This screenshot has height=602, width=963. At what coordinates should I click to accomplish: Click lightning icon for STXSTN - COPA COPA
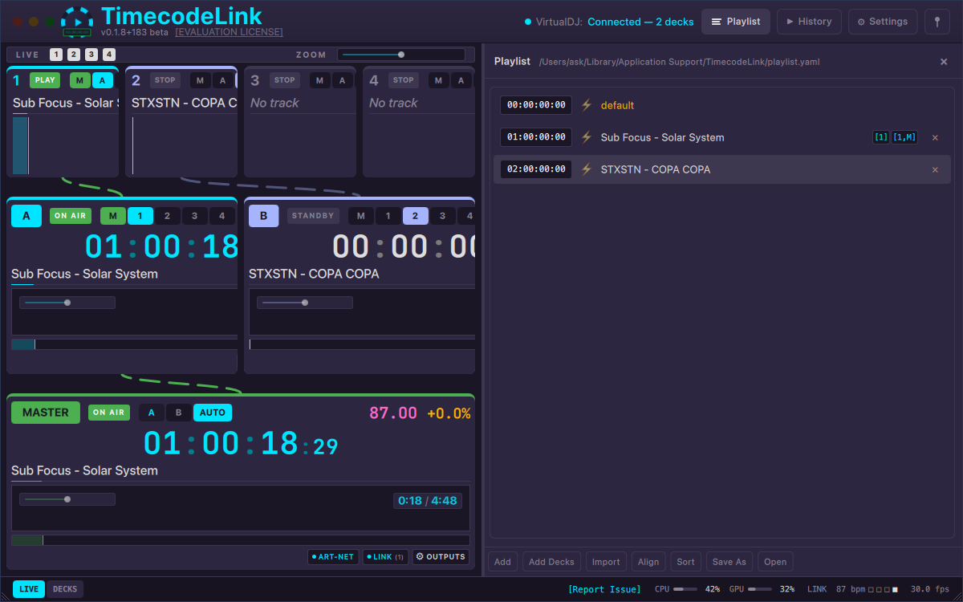pos(586,169)
